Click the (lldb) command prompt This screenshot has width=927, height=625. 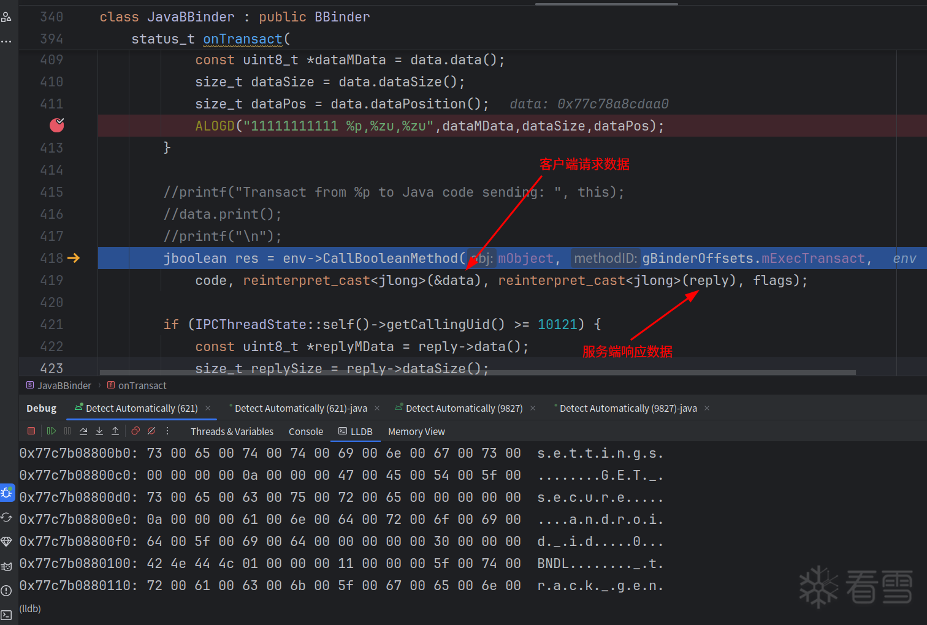30,608
